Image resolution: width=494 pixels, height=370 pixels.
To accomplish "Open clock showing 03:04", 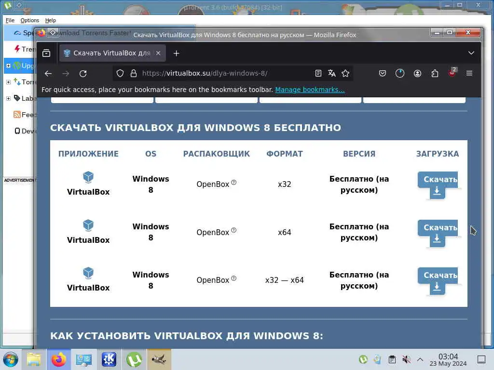I will 448,359.
